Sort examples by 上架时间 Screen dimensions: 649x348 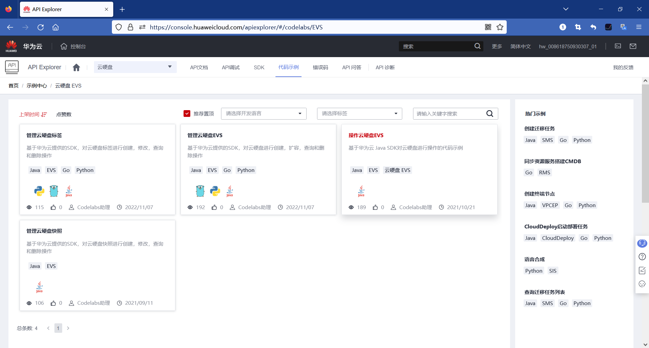click(x=33, y=115)
